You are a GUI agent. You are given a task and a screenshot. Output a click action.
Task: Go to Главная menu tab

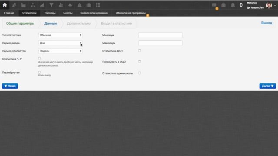click(x=9, y=13)
